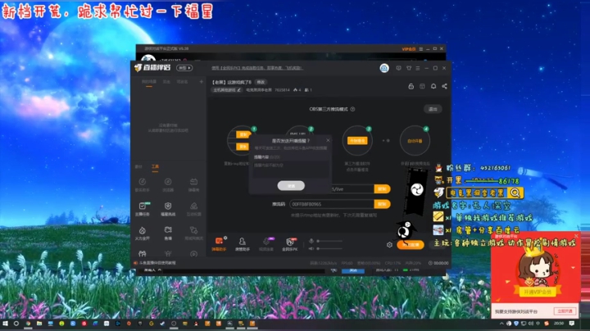Click VIP会员 in the 游侠对战平台 window behind

409,49
